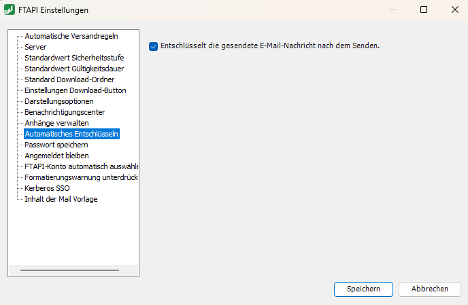Click the FTAPI logo icon in title bar
The width and height of the screenshot is (468, 305).
(10, 10)
